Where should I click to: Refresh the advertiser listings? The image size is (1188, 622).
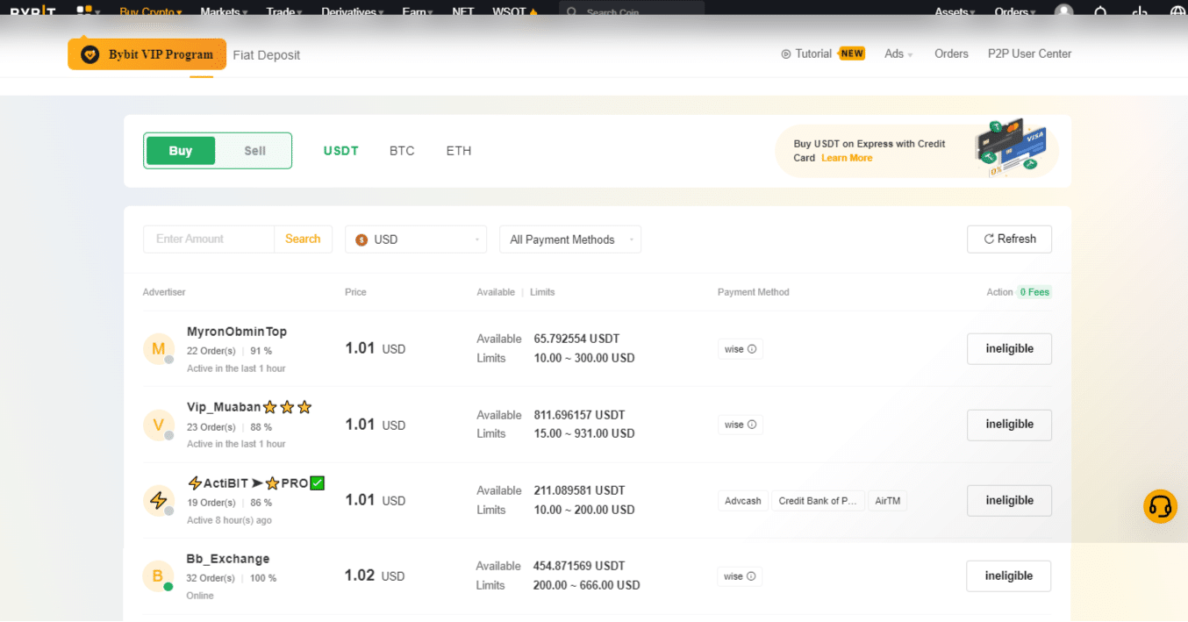[1009, 239]
